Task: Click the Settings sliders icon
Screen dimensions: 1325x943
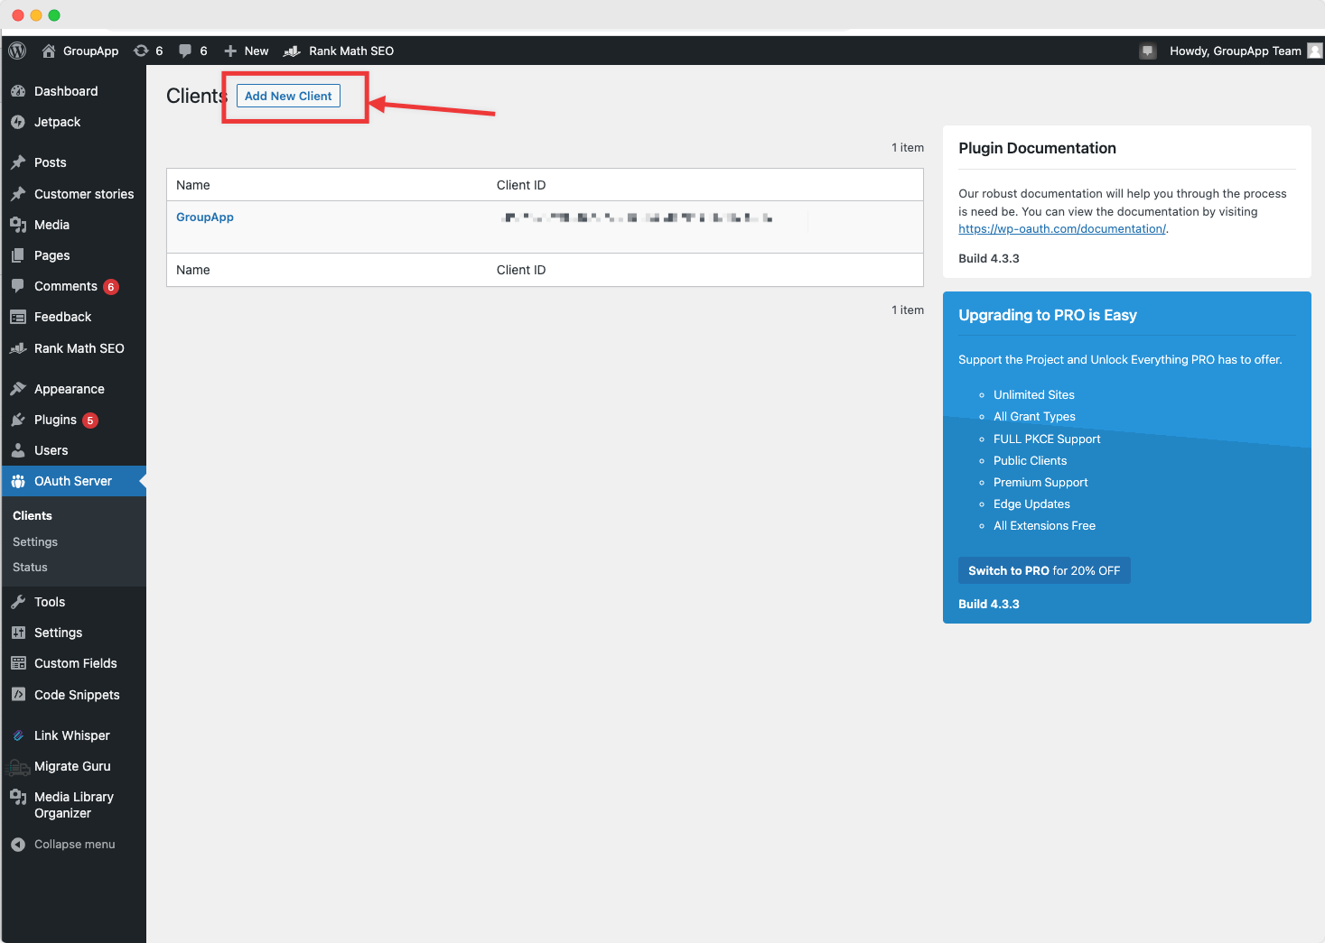Action: pyautogui.click(x=18, y=633)
